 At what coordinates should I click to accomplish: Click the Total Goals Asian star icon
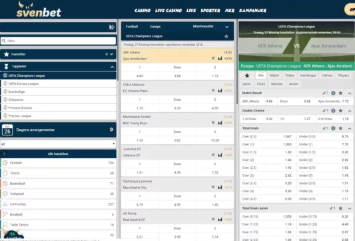pos(340,208)
